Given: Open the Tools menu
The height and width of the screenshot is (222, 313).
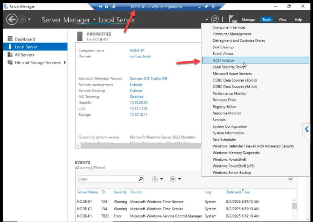Looking at the screenshot, I should 266,20.
